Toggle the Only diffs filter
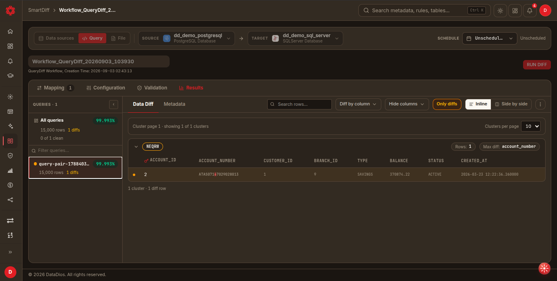This screenshot has height=281, width=557. click(x=447, y=104)
